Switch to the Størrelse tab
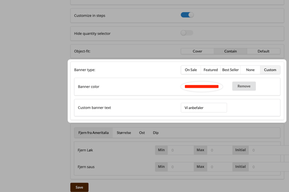The width and height of the screenshot is (289, 192). 123,133
